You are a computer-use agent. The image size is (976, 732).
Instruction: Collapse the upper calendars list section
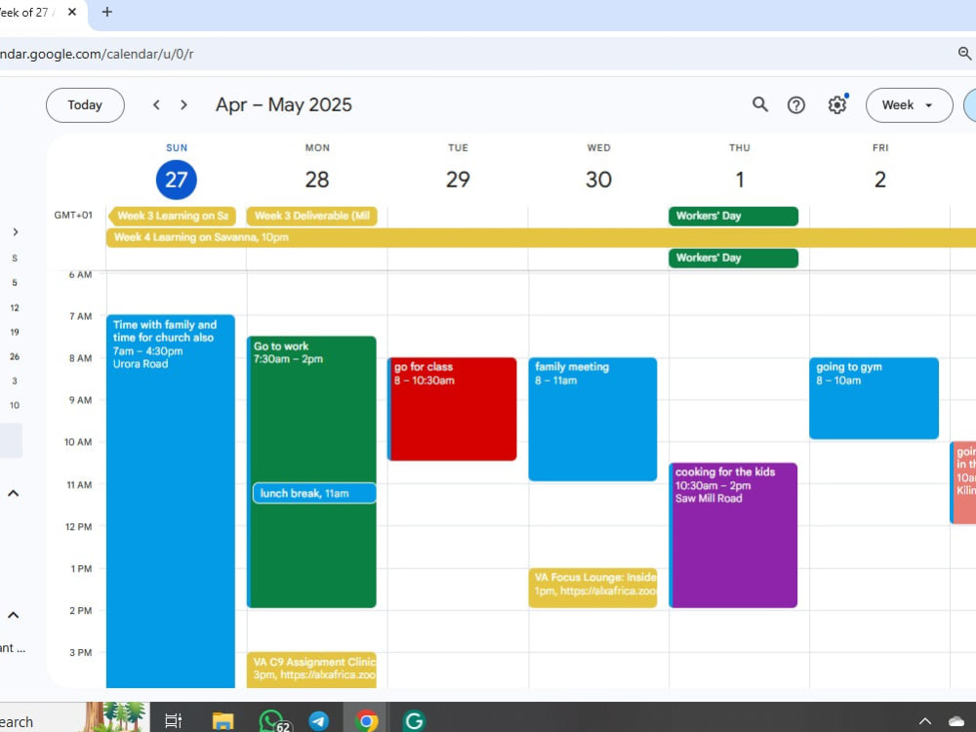[13, 493]
